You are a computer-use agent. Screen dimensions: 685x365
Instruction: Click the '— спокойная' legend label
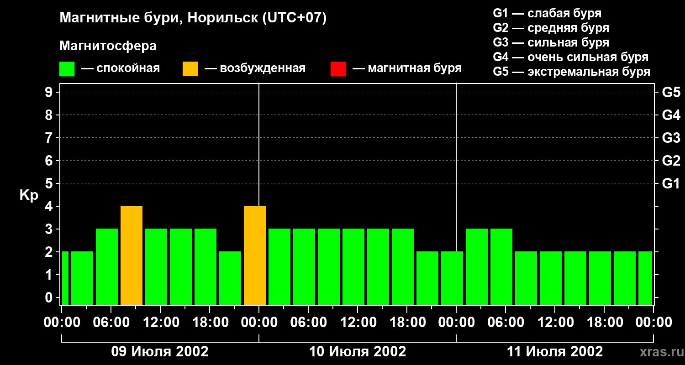[x=121, y=68]
